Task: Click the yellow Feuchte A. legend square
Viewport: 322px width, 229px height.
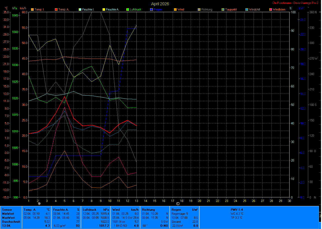Action: [104, 10]
